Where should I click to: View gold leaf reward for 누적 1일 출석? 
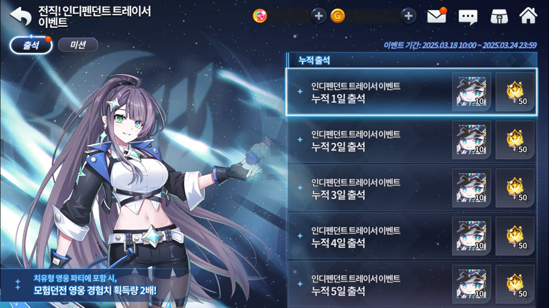[515, 92]
